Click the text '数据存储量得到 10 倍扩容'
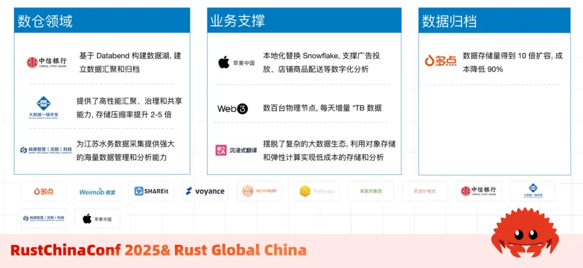The width and height of the screenshot is (583, 268). [506, 56]
